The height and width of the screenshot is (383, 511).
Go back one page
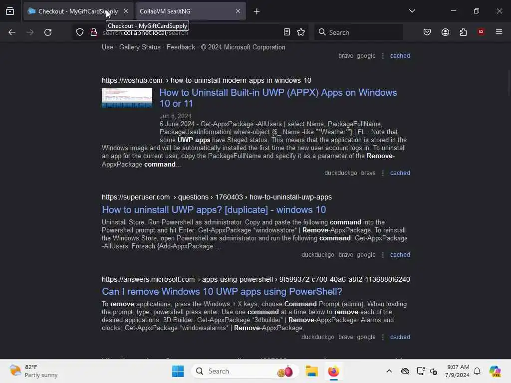(x=12, y=32)
